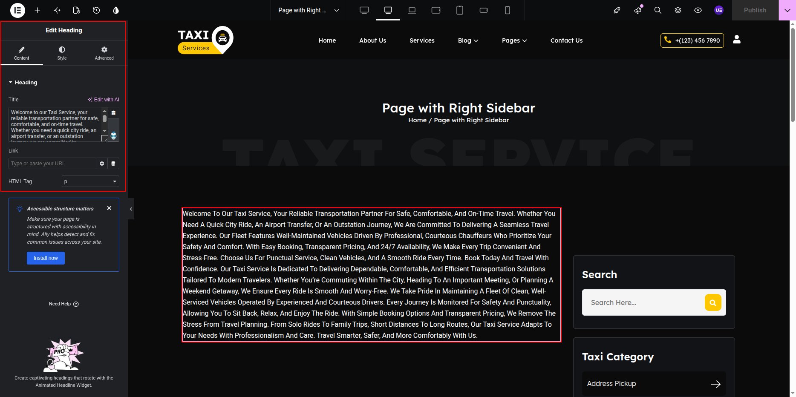Open dynamic tags for Link field
Viewport: 796px width, 397px height.
tap(113, 164)
